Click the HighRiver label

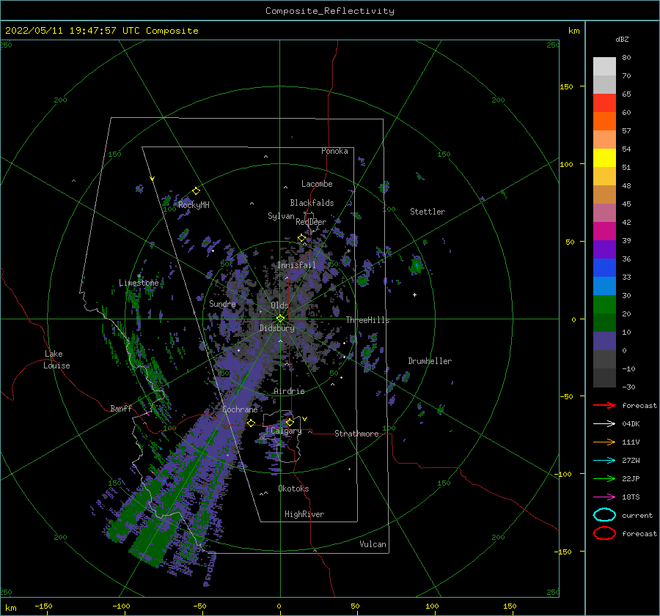click(x=304, y=514)
